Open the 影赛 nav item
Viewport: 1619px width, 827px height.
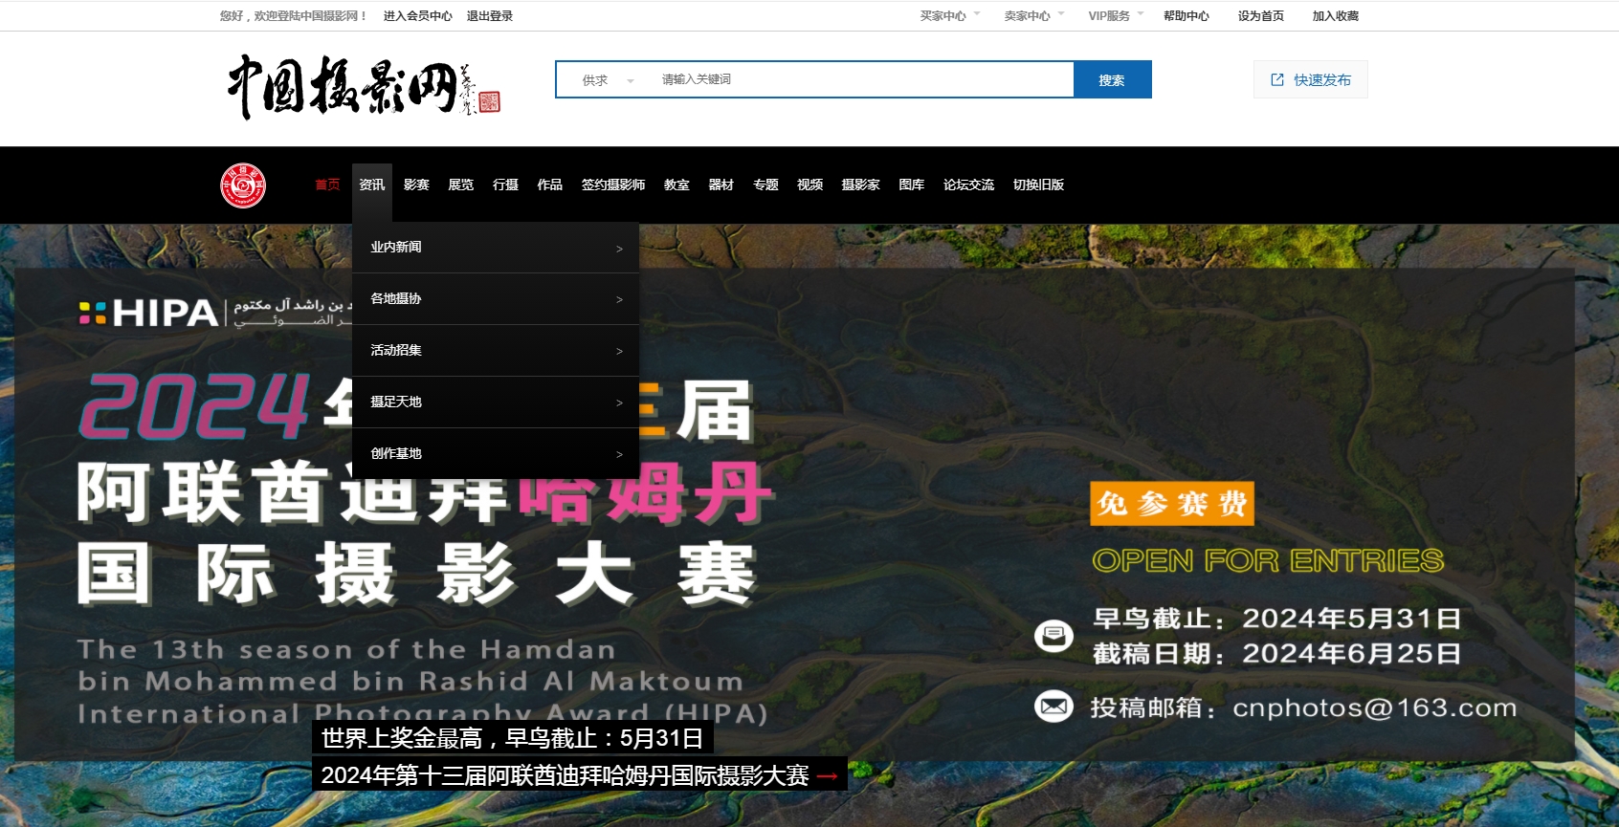click(x=416, y=185)
